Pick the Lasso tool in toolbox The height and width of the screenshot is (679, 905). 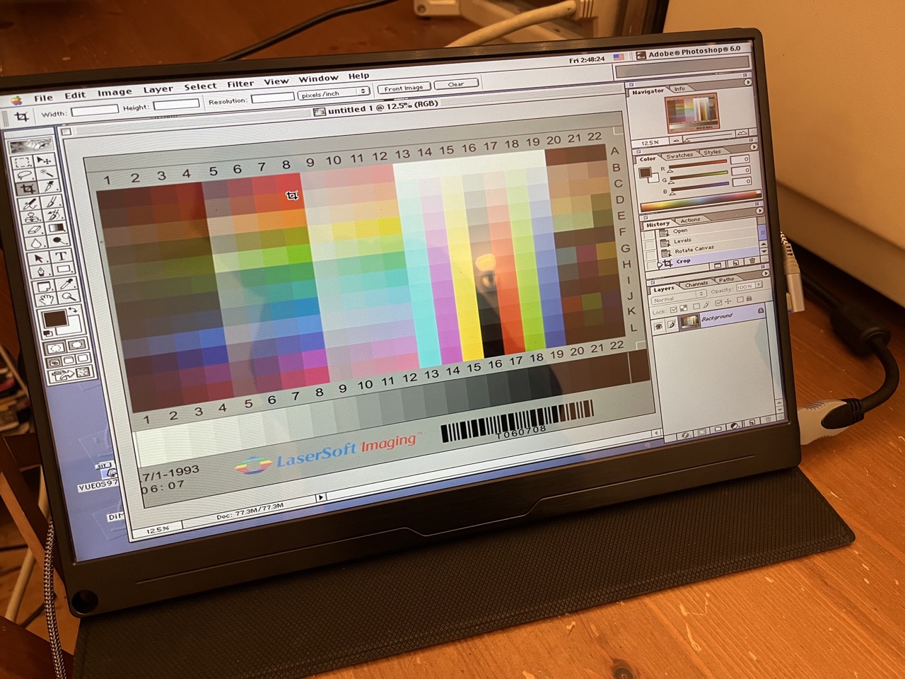point(25,175)
